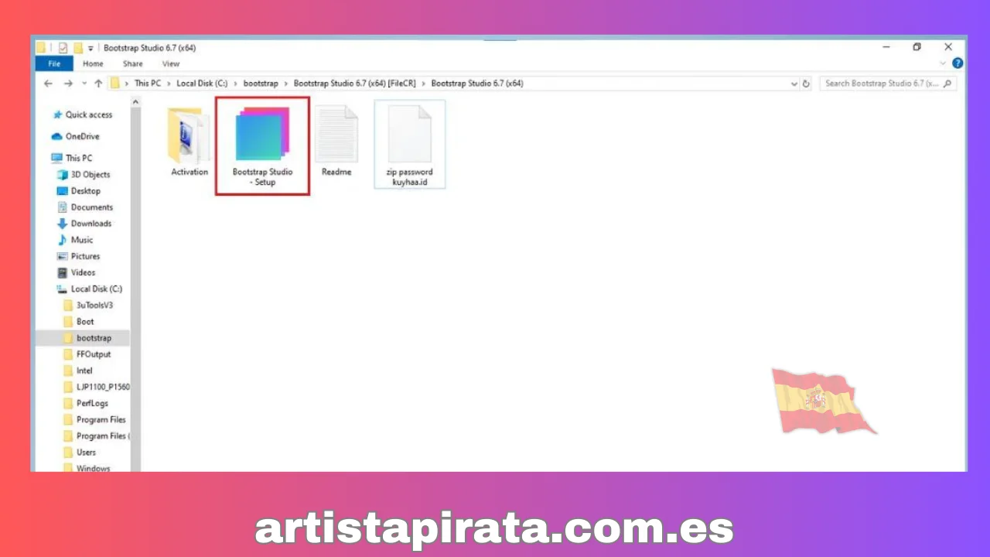Select the zip password kuyhaa.id file

click(410, 145)
